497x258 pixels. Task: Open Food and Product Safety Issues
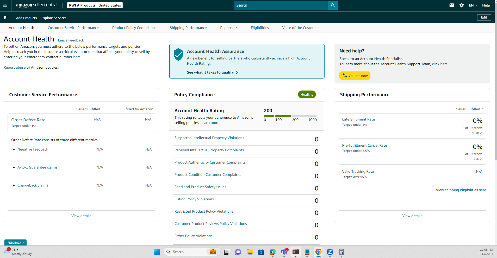click(x=200, y=187)
